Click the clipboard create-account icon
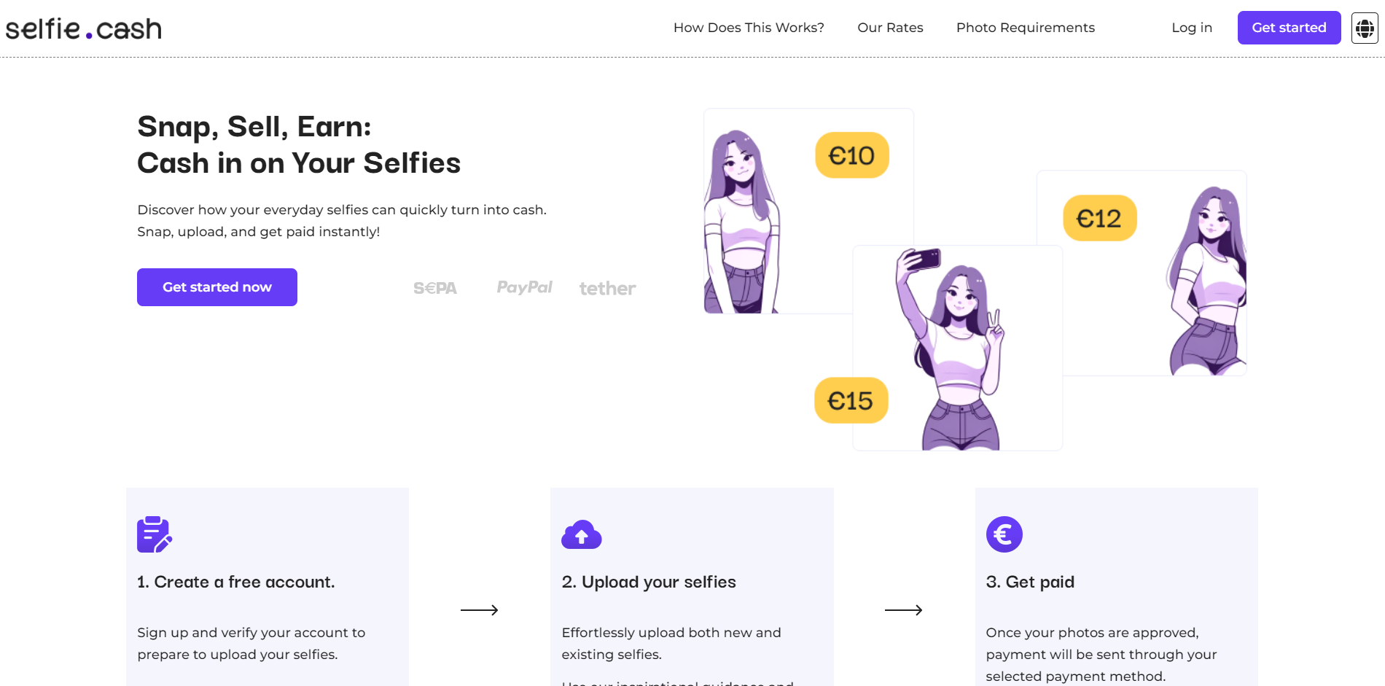 click(155, 534)
